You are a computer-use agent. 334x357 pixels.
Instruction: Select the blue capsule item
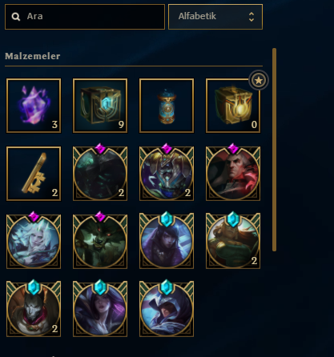click(x=167, y=106)
